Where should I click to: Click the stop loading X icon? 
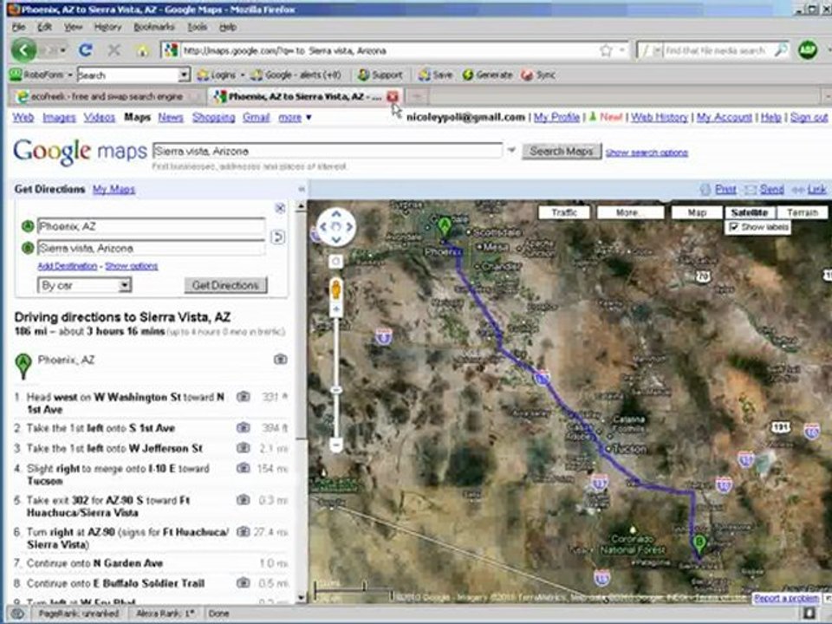pos(114,50)
